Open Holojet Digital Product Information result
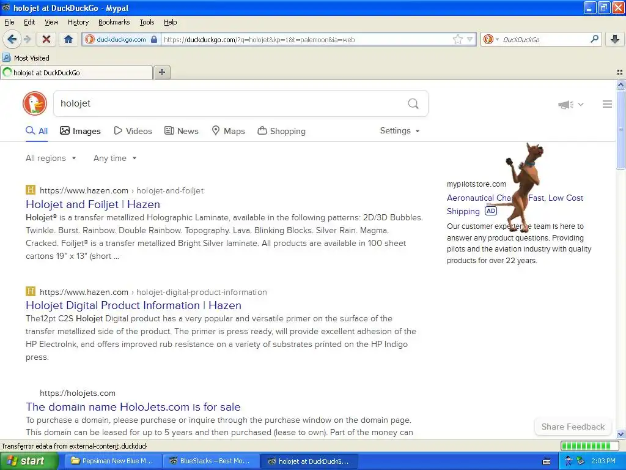This screenshot has height=470, width=626. 133,305
